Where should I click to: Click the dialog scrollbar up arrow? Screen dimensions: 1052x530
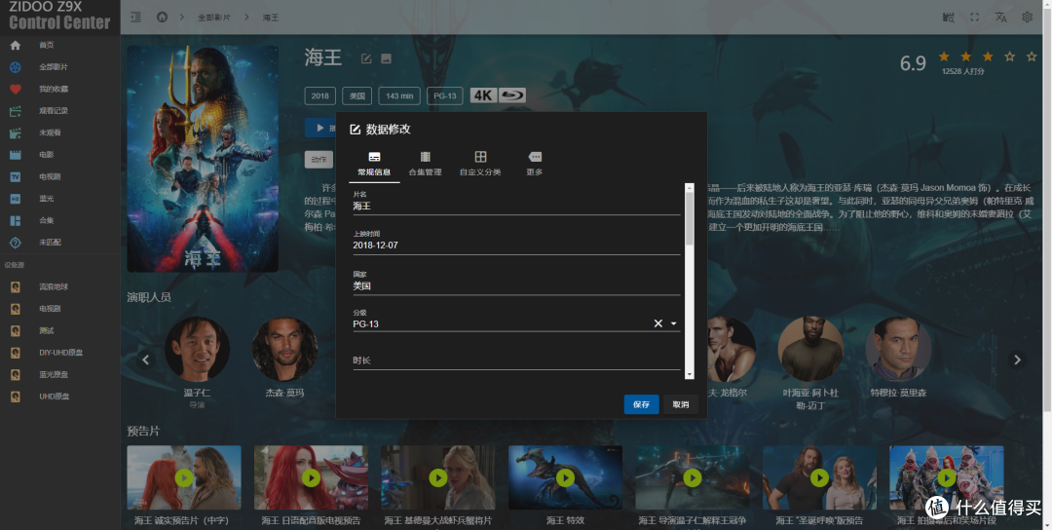coord(689,188)
